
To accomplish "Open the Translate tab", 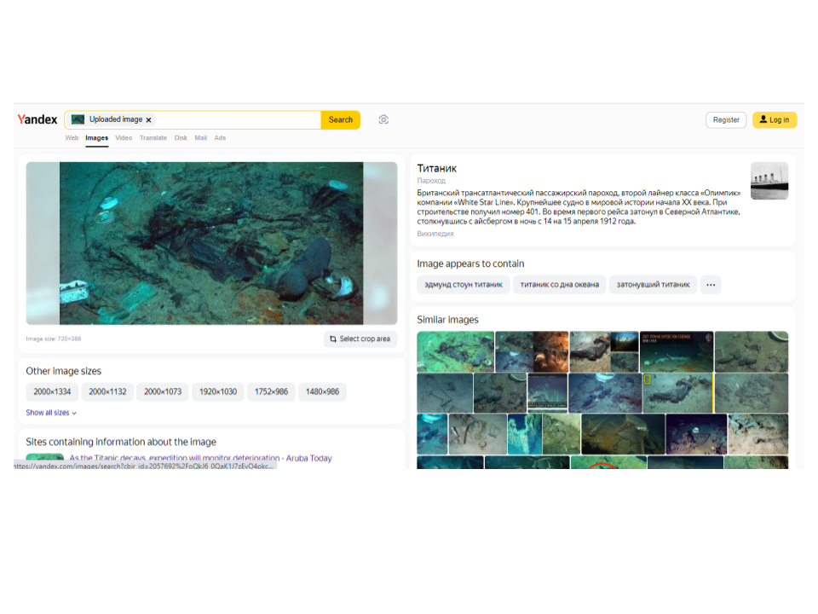I will click(x=153, y=138).
